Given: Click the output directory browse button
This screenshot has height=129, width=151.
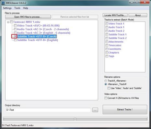Looking at the screenshot, I should click(95, 110).
